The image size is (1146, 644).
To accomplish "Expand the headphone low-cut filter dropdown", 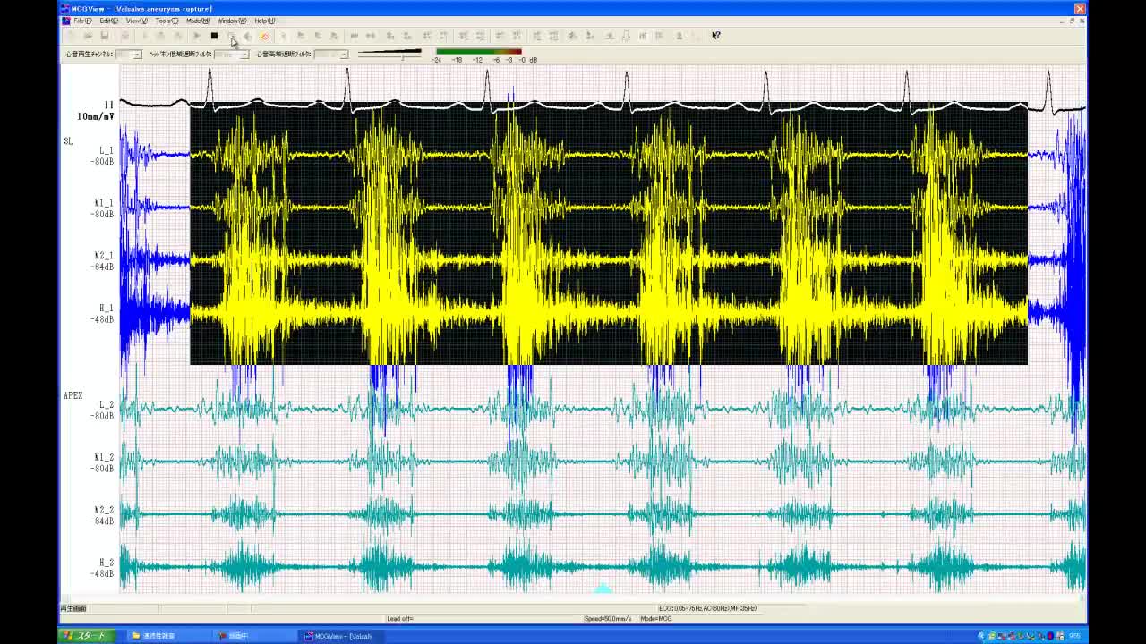I will [244, 55].
